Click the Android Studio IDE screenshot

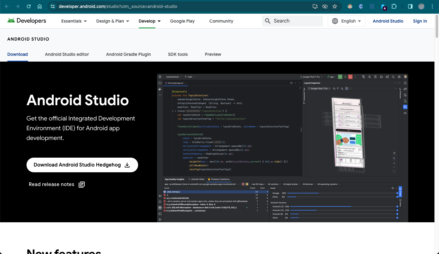tap(282, 148)
